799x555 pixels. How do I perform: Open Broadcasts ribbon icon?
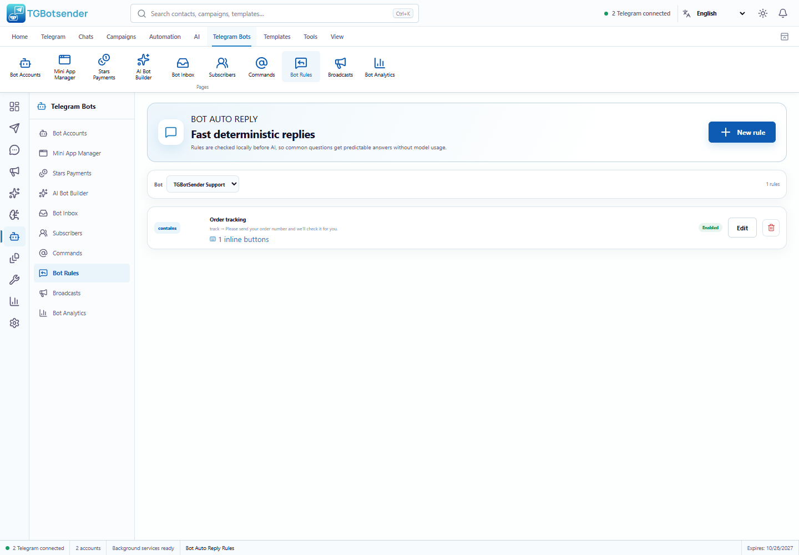click(341, 67)
